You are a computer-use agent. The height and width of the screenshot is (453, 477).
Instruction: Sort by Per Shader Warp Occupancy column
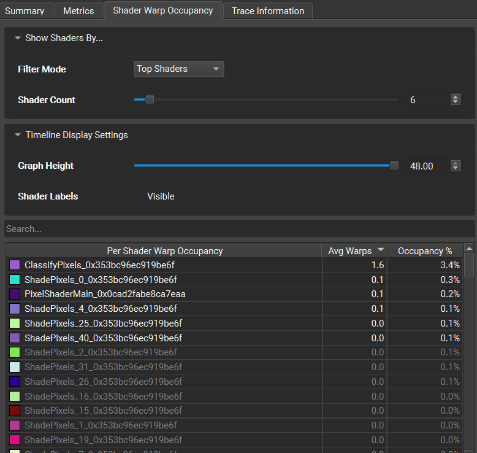click(x=164, y=250)
